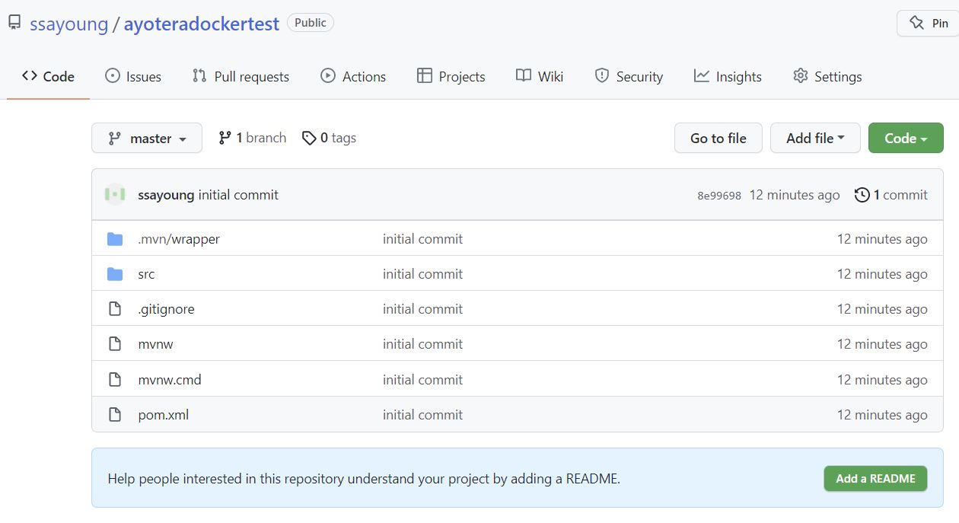
Task: Open the pom.xml file
Action: coord(163,415)
